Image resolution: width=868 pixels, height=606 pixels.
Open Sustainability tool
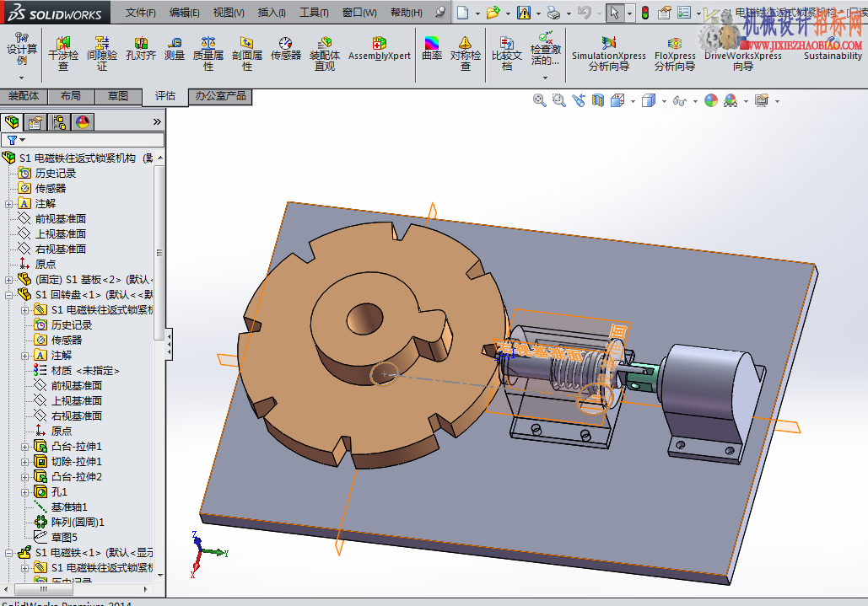point(833,50)
